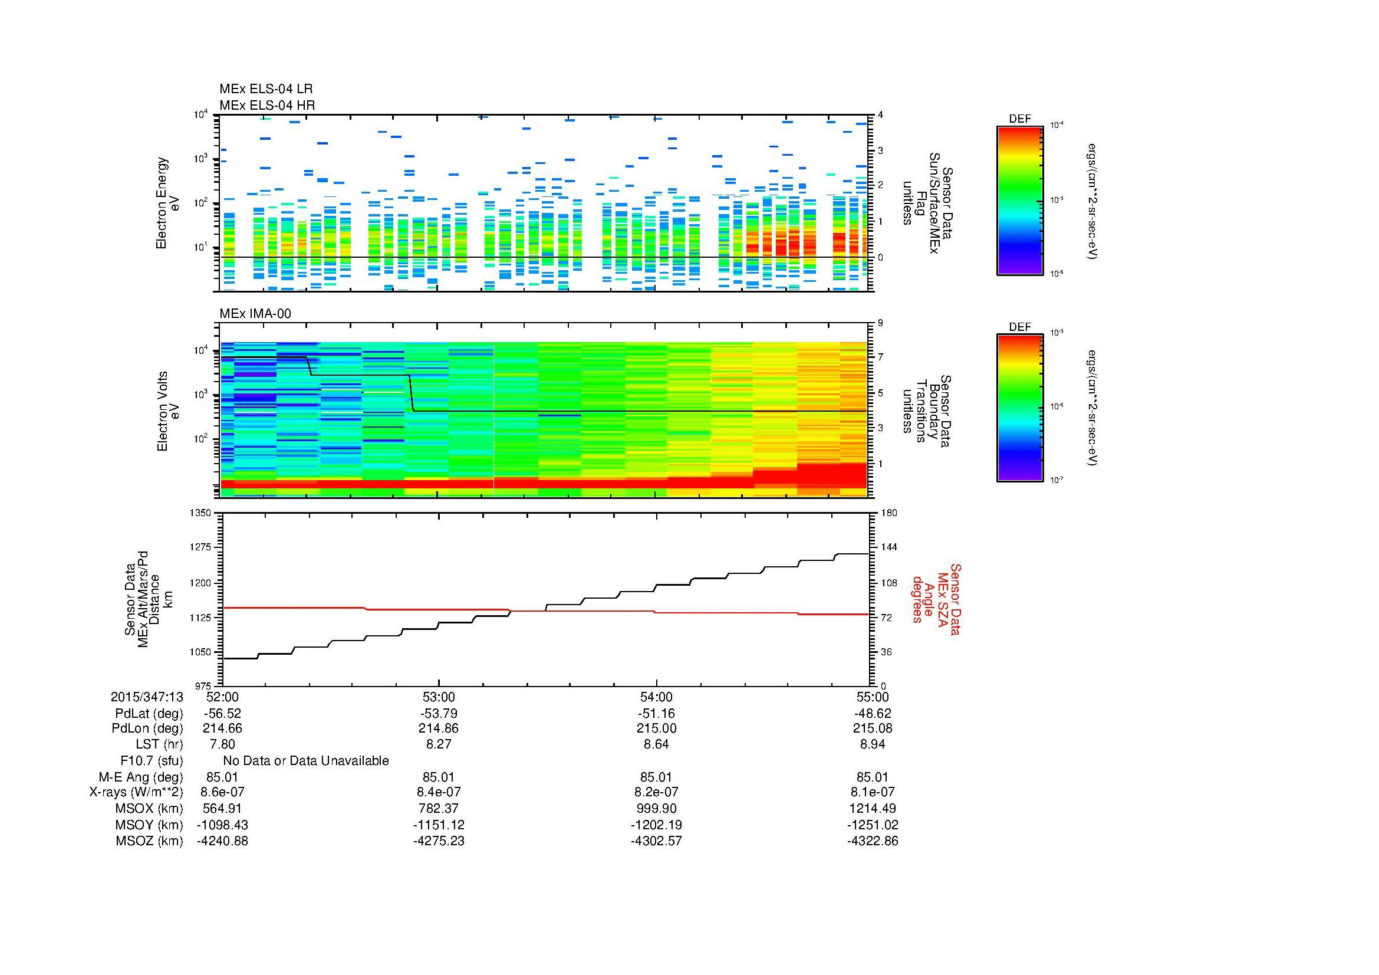Select the 'MEx IMA-00' panel title
This screenshot has width=1379, height=975.
pyautogui.click(x=255, y=314)
